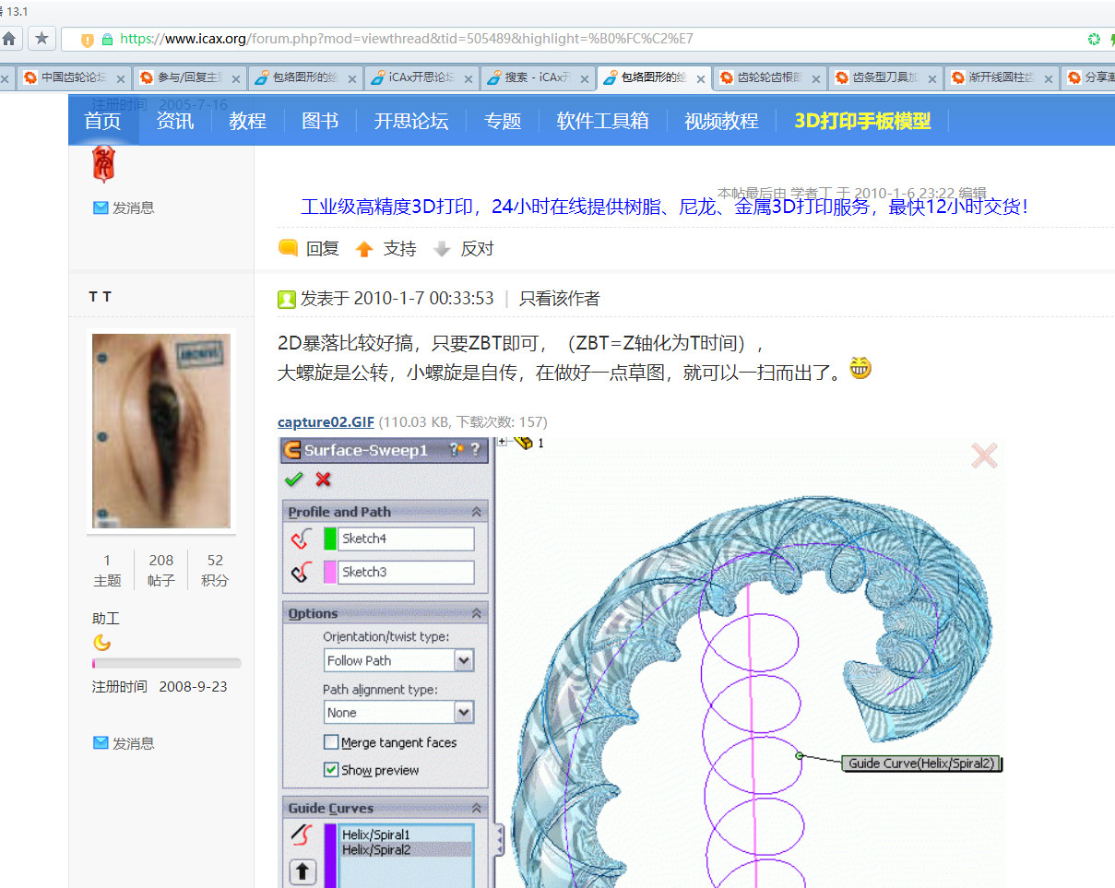The height and width of the screenshot is (888, 1115).
Task: Go to 开思论坛 in the nav bar
Action: click(410, 121)
